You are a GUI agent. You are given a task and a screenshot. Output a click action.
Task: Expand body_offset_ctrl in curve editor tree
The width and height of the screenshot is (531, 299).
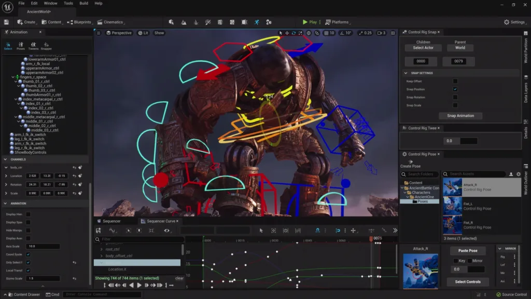coord(101,256)
